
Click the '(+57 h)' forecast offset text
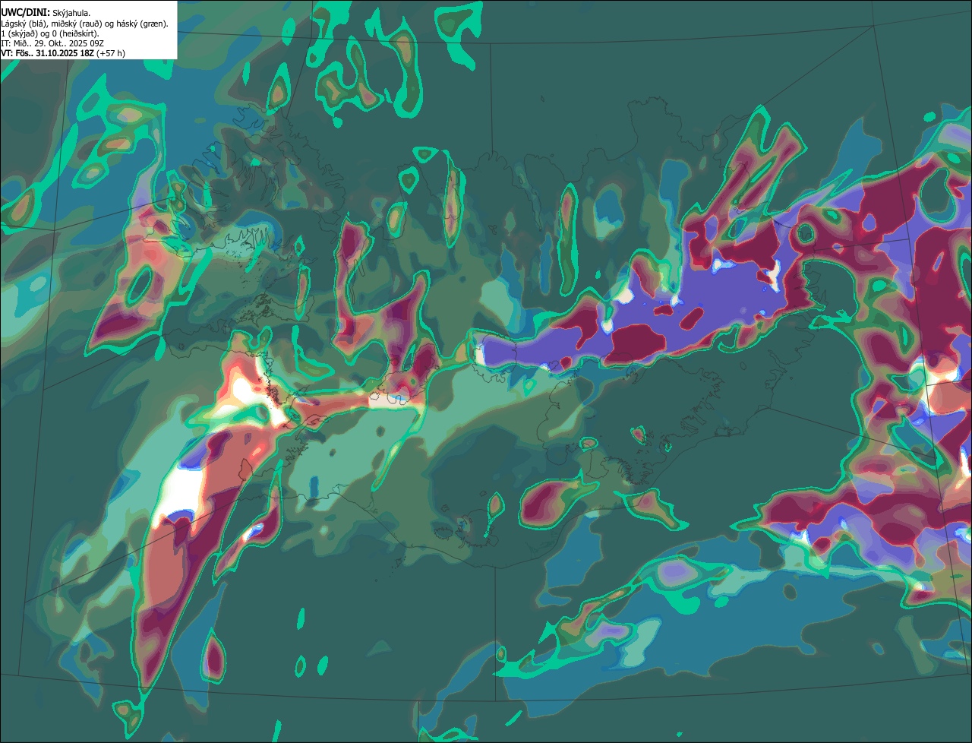click(111, 53)
